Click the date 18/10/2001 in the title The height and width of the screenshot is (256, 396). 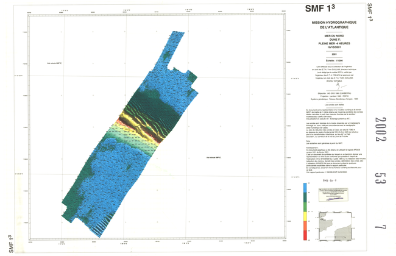[322, 48]
